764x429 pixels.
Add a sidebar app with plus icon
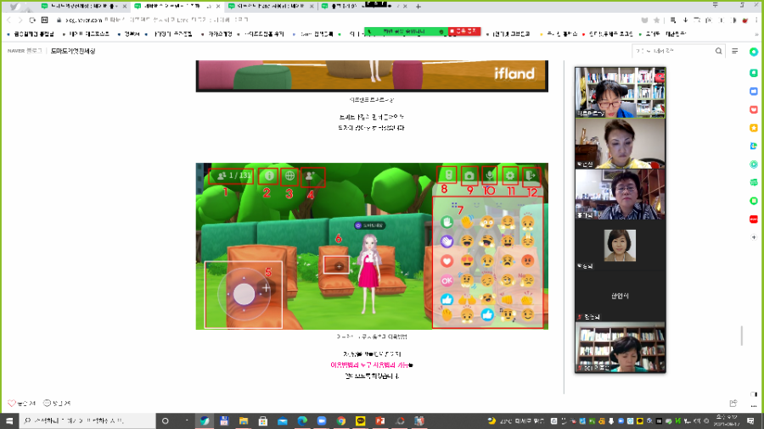pyautogui.click(x=754, y=237)
